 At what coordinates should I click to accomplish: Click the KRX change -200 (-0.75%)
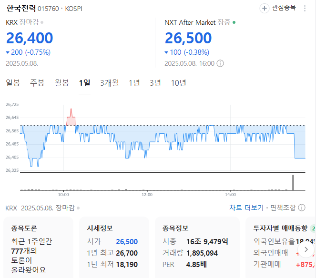28,52
